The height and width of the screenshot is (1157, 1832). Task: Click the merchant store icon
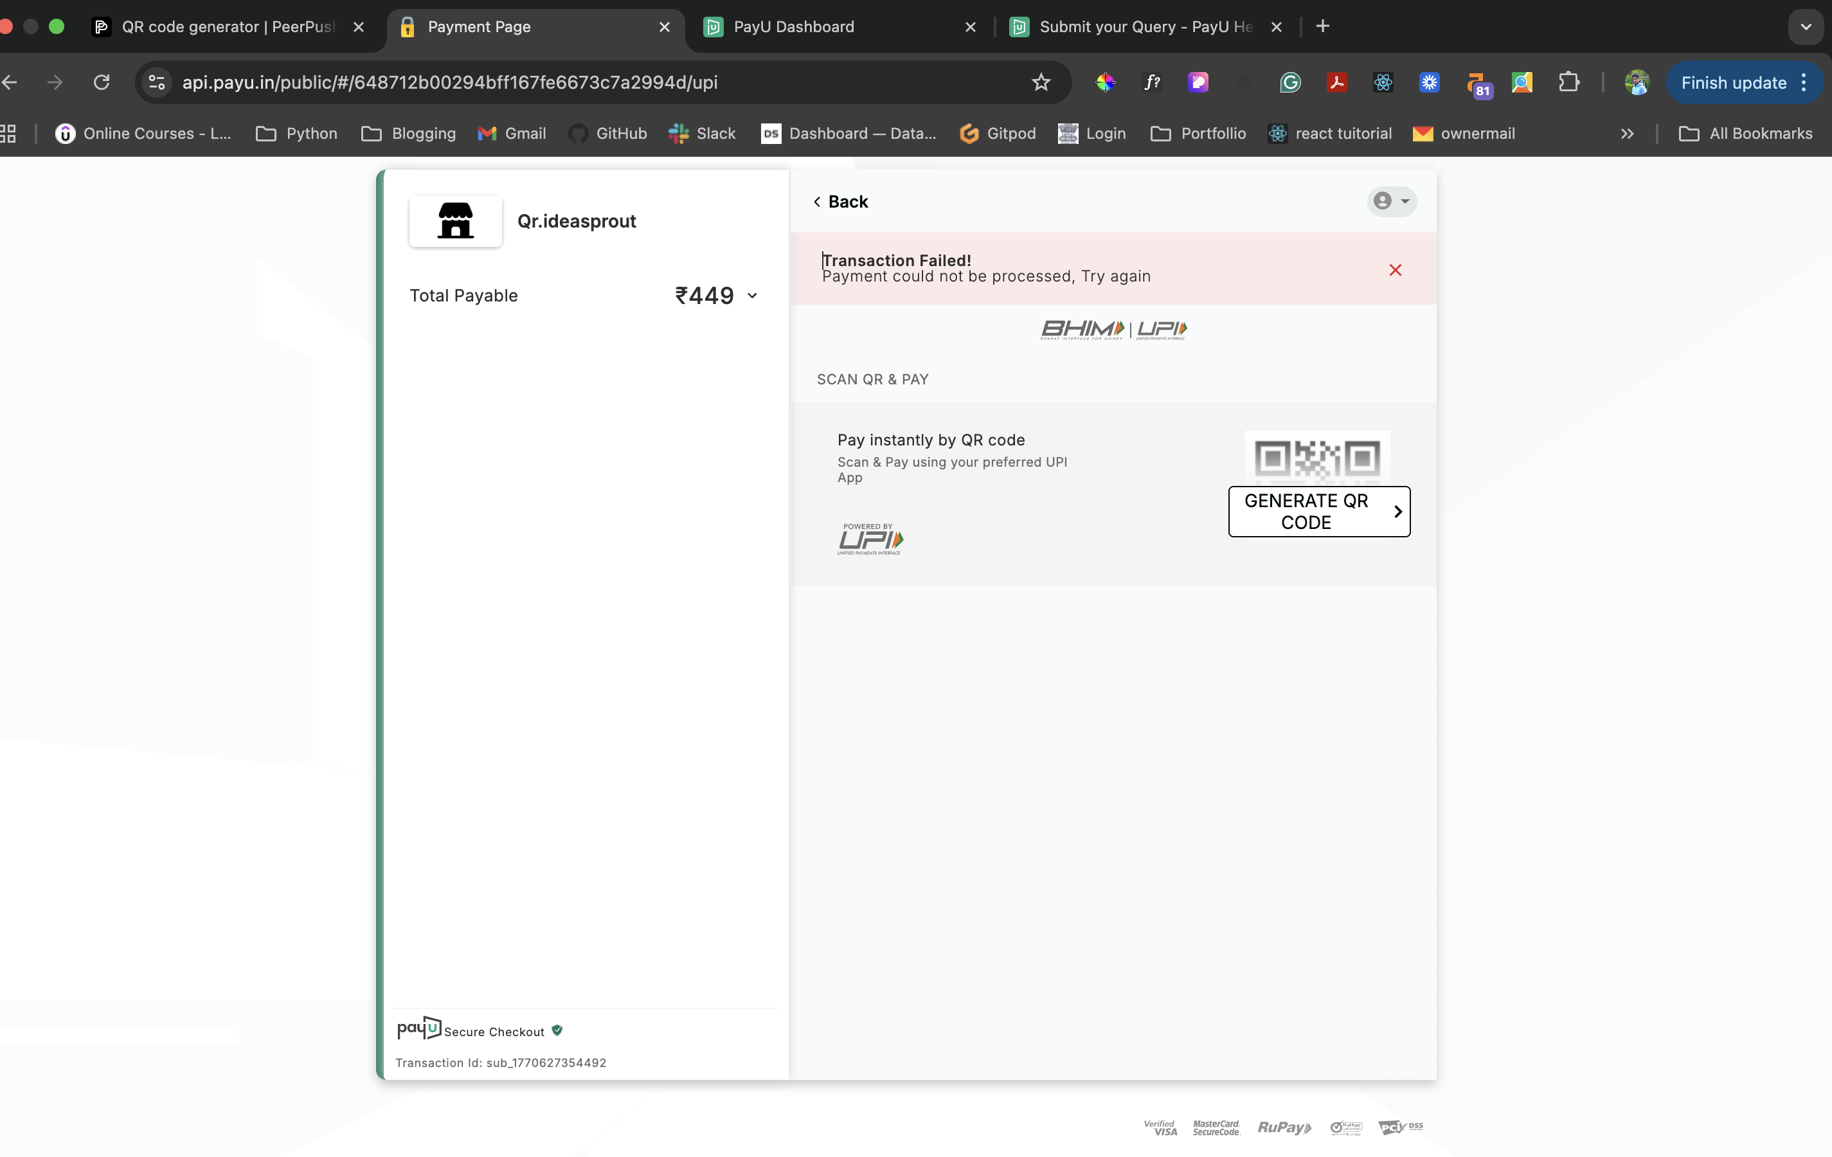click(455, 220)
